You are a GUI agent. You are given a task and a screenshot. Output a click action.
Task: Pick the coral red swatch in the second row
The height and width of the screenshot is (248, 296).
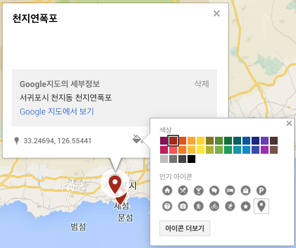[173, 150]
